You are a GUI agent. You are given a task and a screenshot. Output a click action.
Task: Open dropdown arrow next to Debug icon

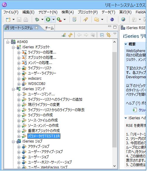[x=42, y=20]
